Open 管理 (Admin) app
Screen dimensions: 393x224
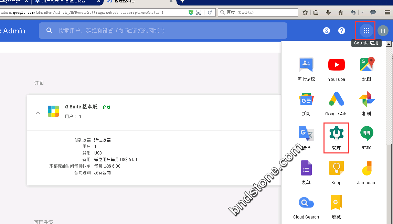click(x=336, y=138)
